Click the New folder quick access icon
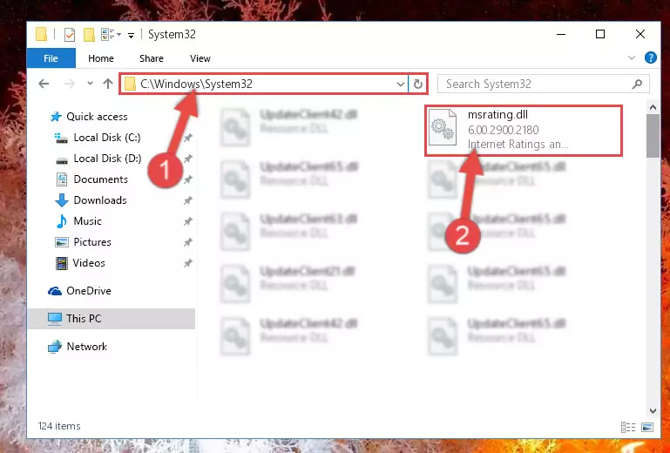Image resolution: width=670 pixels, height=453 pixels. tap(89, 35)
